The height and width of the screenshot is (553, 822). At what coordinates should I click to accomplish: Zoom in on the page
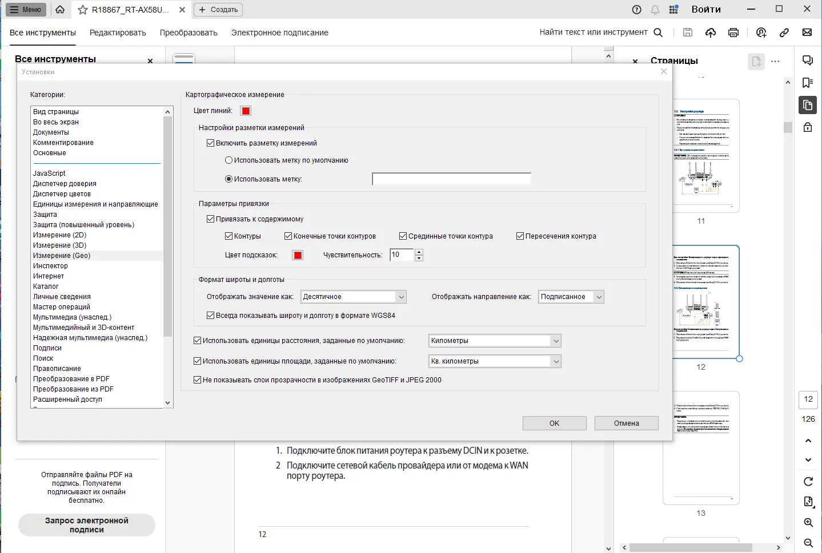point(808,522)
